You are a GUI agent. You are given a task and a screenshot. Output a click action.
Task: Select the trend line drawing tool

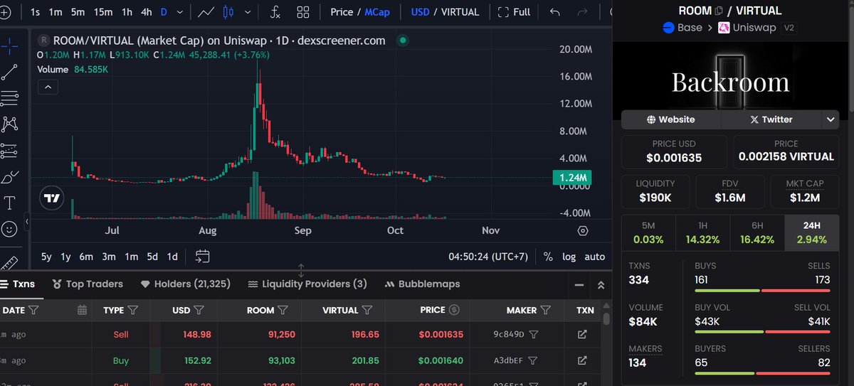tap(9, 72)
